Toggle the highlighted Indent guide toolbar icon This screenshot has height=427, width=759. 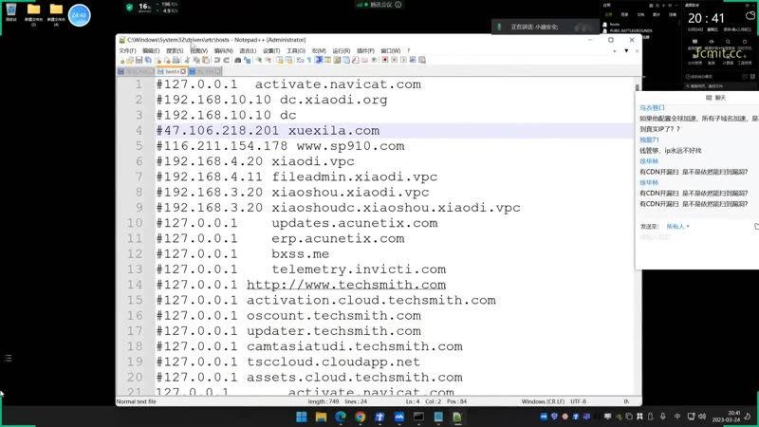click(x=319, y=60)
